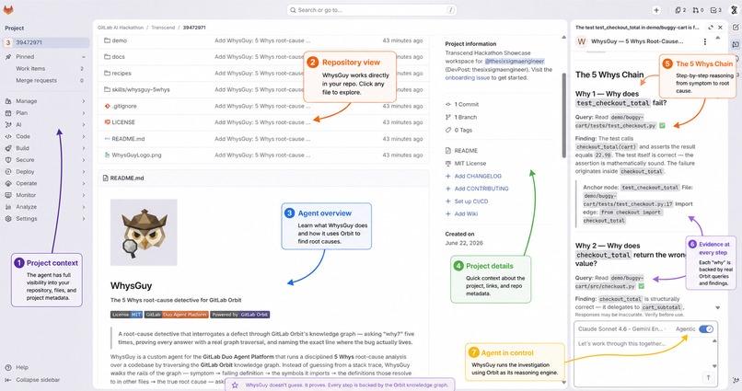This screenshot has height=391, width=742.
Task: Click the LICENSE file icon
Action: [x=107, y=122]
